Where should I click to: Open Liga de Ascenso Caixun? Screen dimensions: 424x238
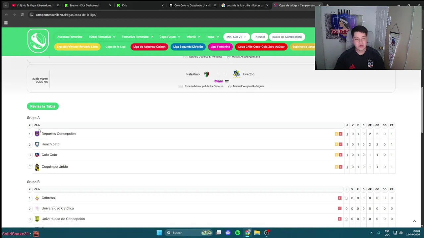pos(149,47)
